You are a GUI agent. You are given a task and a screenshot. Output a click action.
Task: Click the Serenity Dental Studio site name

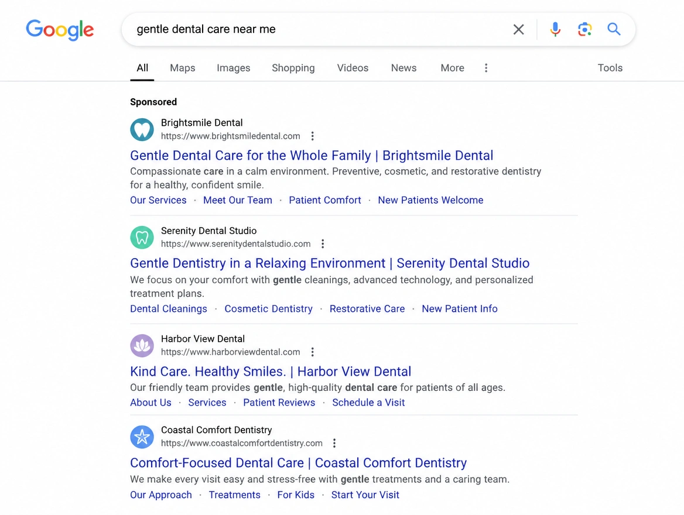tap(208, 231)
